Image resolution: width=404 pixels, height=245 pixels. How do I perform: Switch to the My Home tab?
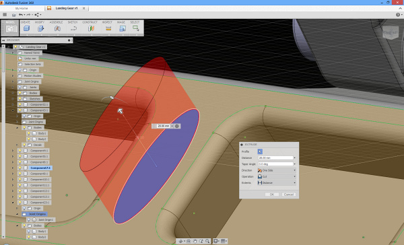22,9
